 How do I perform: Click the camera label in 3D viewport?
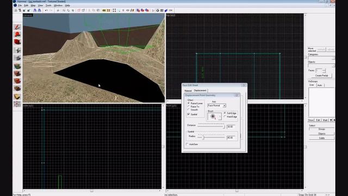(28, 15)
